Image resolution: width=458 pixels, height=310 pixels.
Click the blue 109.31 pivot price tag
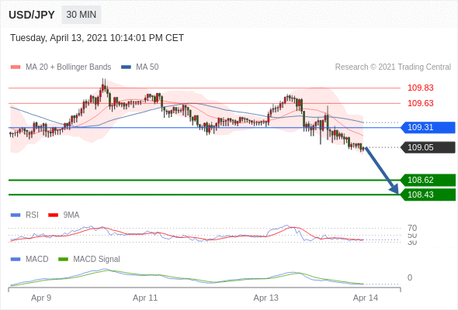click(x=428, y=127)
